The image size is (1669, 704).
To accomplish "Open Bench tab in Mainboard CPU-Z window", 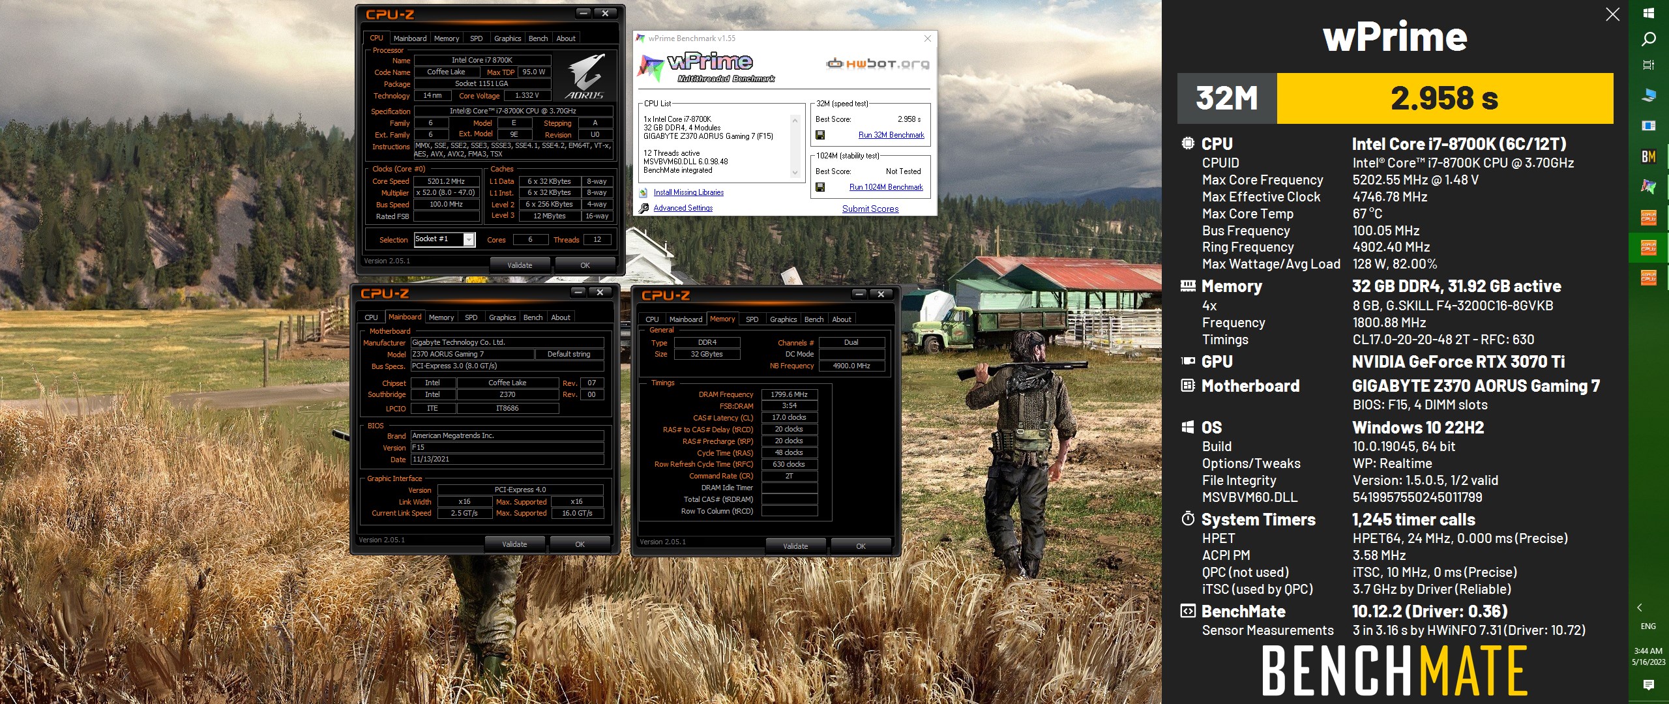I will click(533, 317).
